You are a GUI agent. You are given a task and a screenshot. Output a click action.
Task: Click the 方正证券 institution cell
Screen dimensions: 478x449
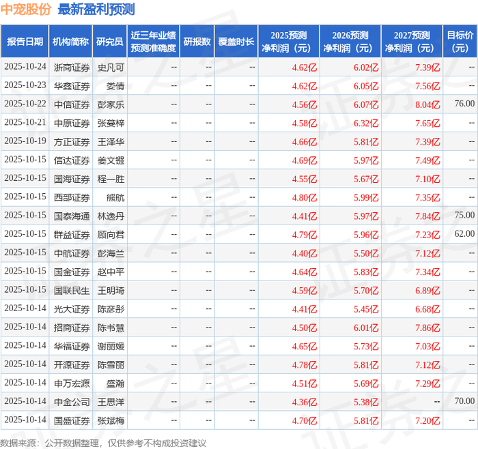(72, 142)
